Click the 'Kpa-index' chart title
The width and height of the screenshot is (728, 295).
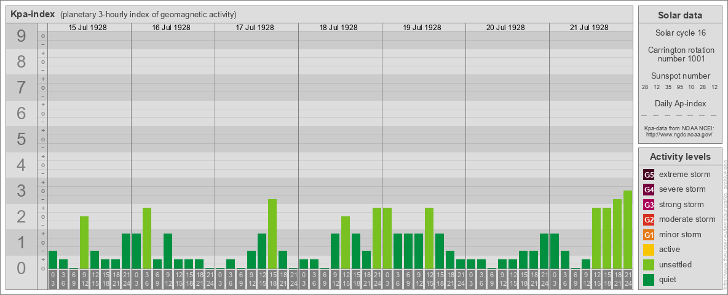tap(33, 14)
